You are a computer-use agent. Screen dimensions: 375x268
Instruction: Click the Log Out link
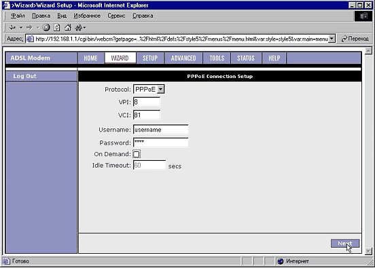click(24, 76)
